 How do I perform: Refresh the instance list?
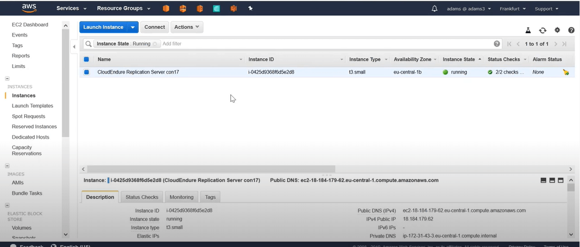(x=542, y=31)
